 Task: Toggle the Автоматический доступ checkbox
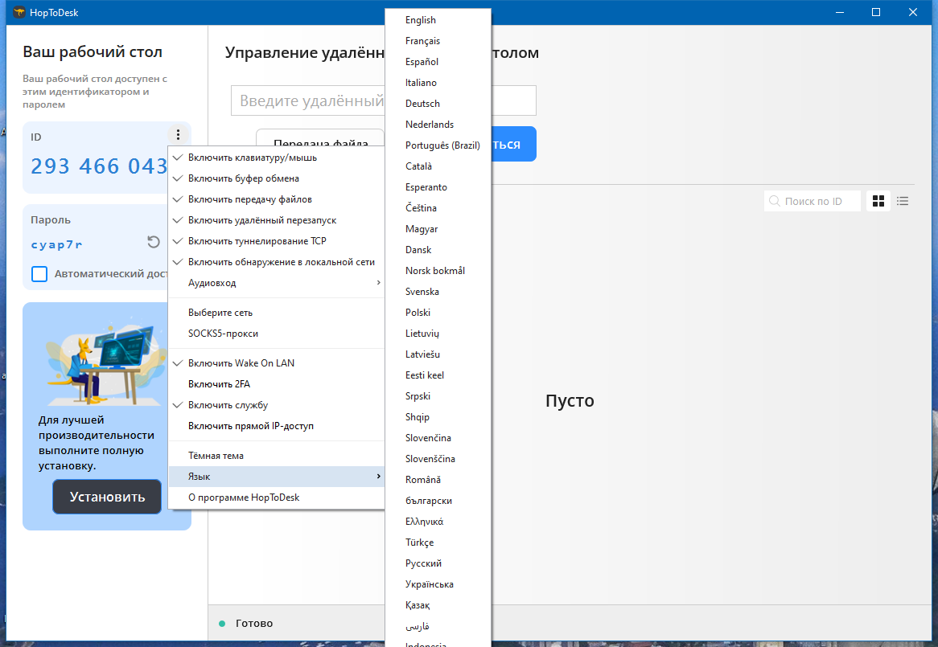pyautogui.click(x=39, y=273)
